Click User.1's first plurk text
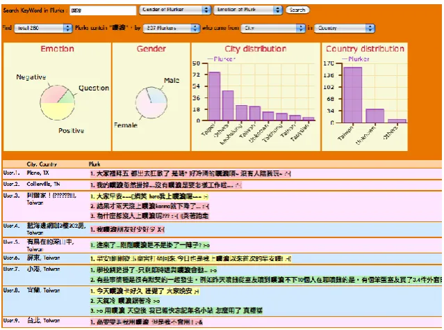 click(x=190, y=173)
